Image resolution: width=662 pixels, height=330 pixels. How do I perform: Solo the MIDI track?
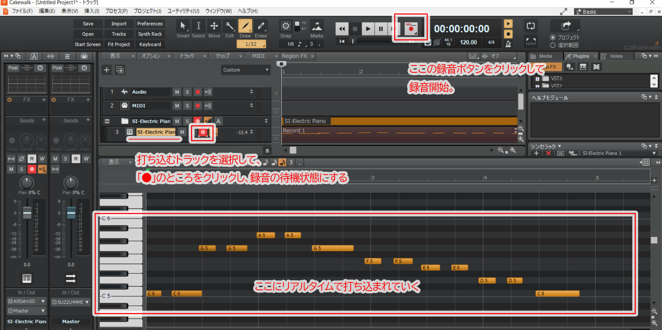click(187, 106)
